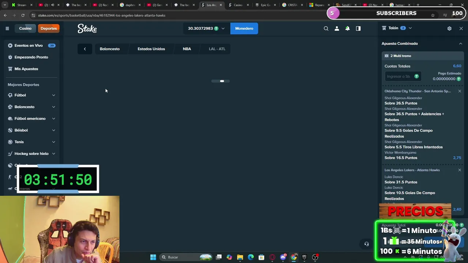
Task: Open the balance currency dropdown
Action: [x=206, y=28]
